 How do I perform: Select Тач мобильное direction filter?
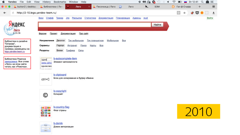[x=76, y=41]
